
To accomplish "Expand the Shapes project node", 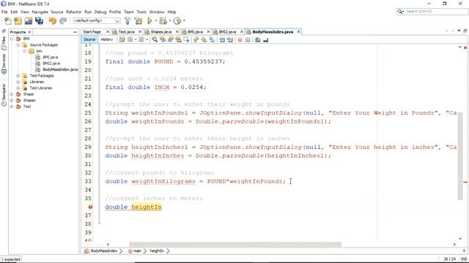I will click(12, 100).
